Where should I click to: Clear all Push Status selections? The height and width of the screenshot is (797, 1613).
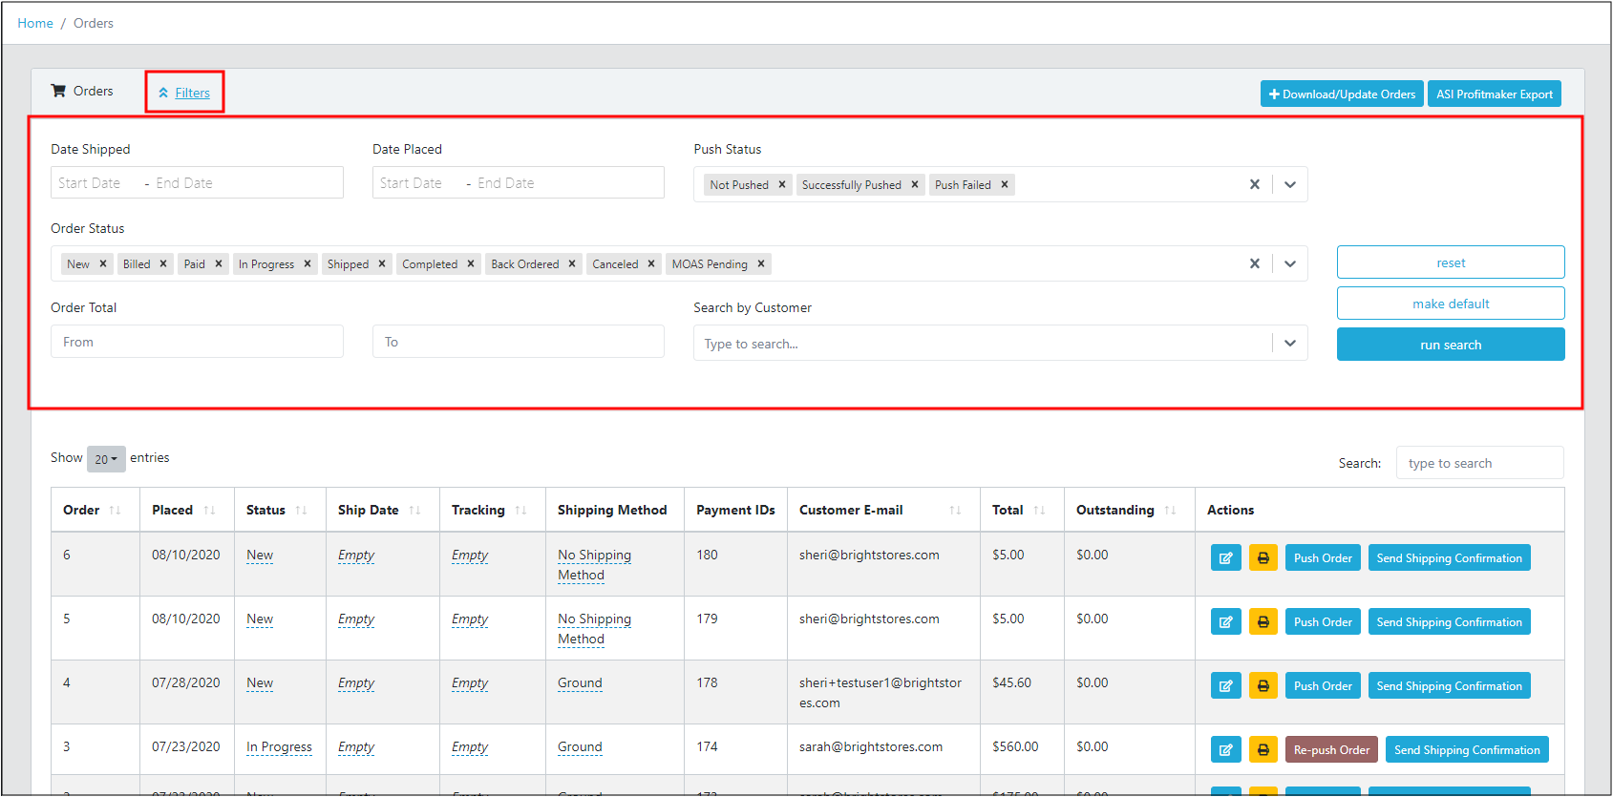(x=1255, y=185)
